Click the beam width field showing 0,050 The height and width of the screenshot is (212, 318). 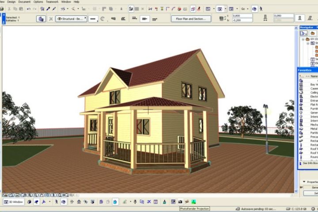point(284,16)
